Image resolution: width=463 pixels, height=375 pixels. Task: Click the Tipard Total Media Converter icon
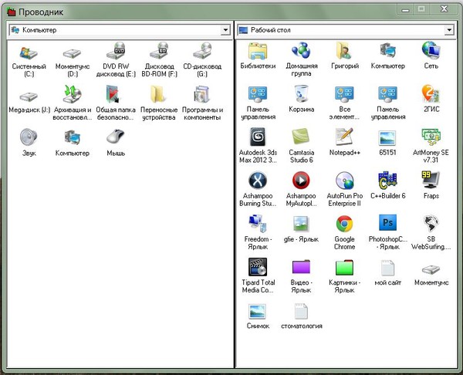coord(258,269)
